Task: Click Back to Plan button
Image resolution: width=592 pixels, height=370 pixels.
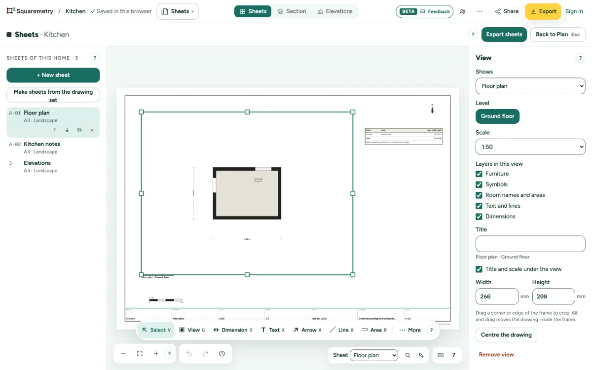Action: 558,35
